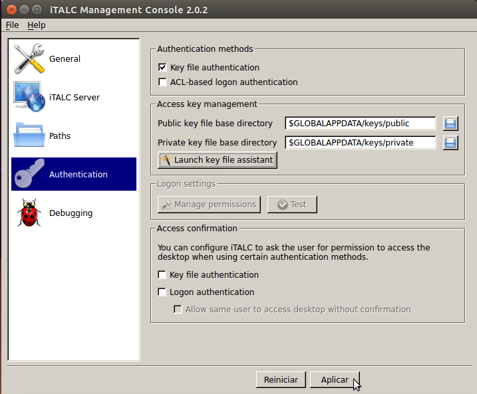Browse for private key directory via disk icon
Screen dimensions: 477x394
coord(450,143)
